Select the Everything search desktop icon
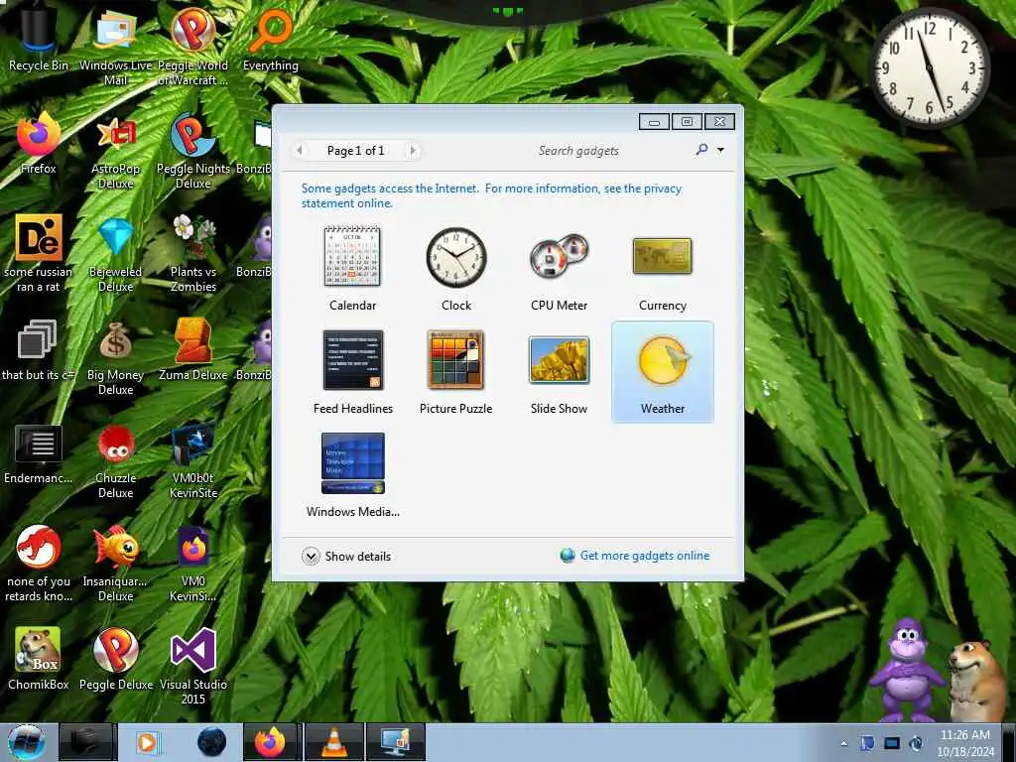 point(270,39)
